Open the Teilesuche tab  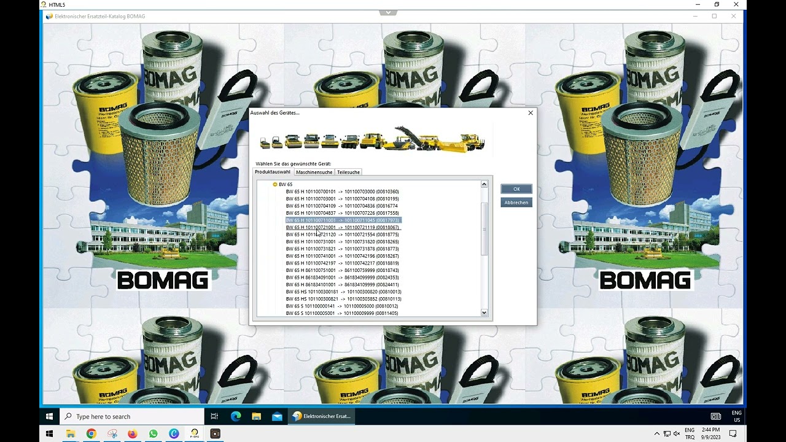pyautogui.click(x=348, y=172)
